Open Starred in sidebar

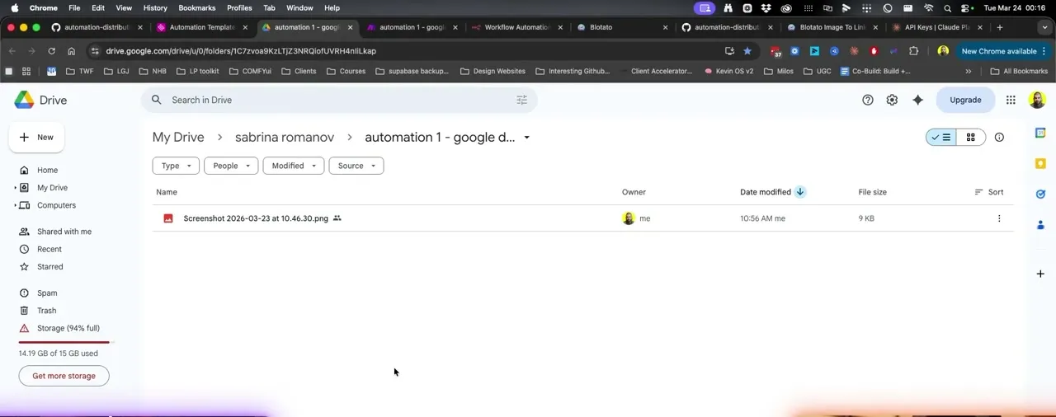(43, 267)
